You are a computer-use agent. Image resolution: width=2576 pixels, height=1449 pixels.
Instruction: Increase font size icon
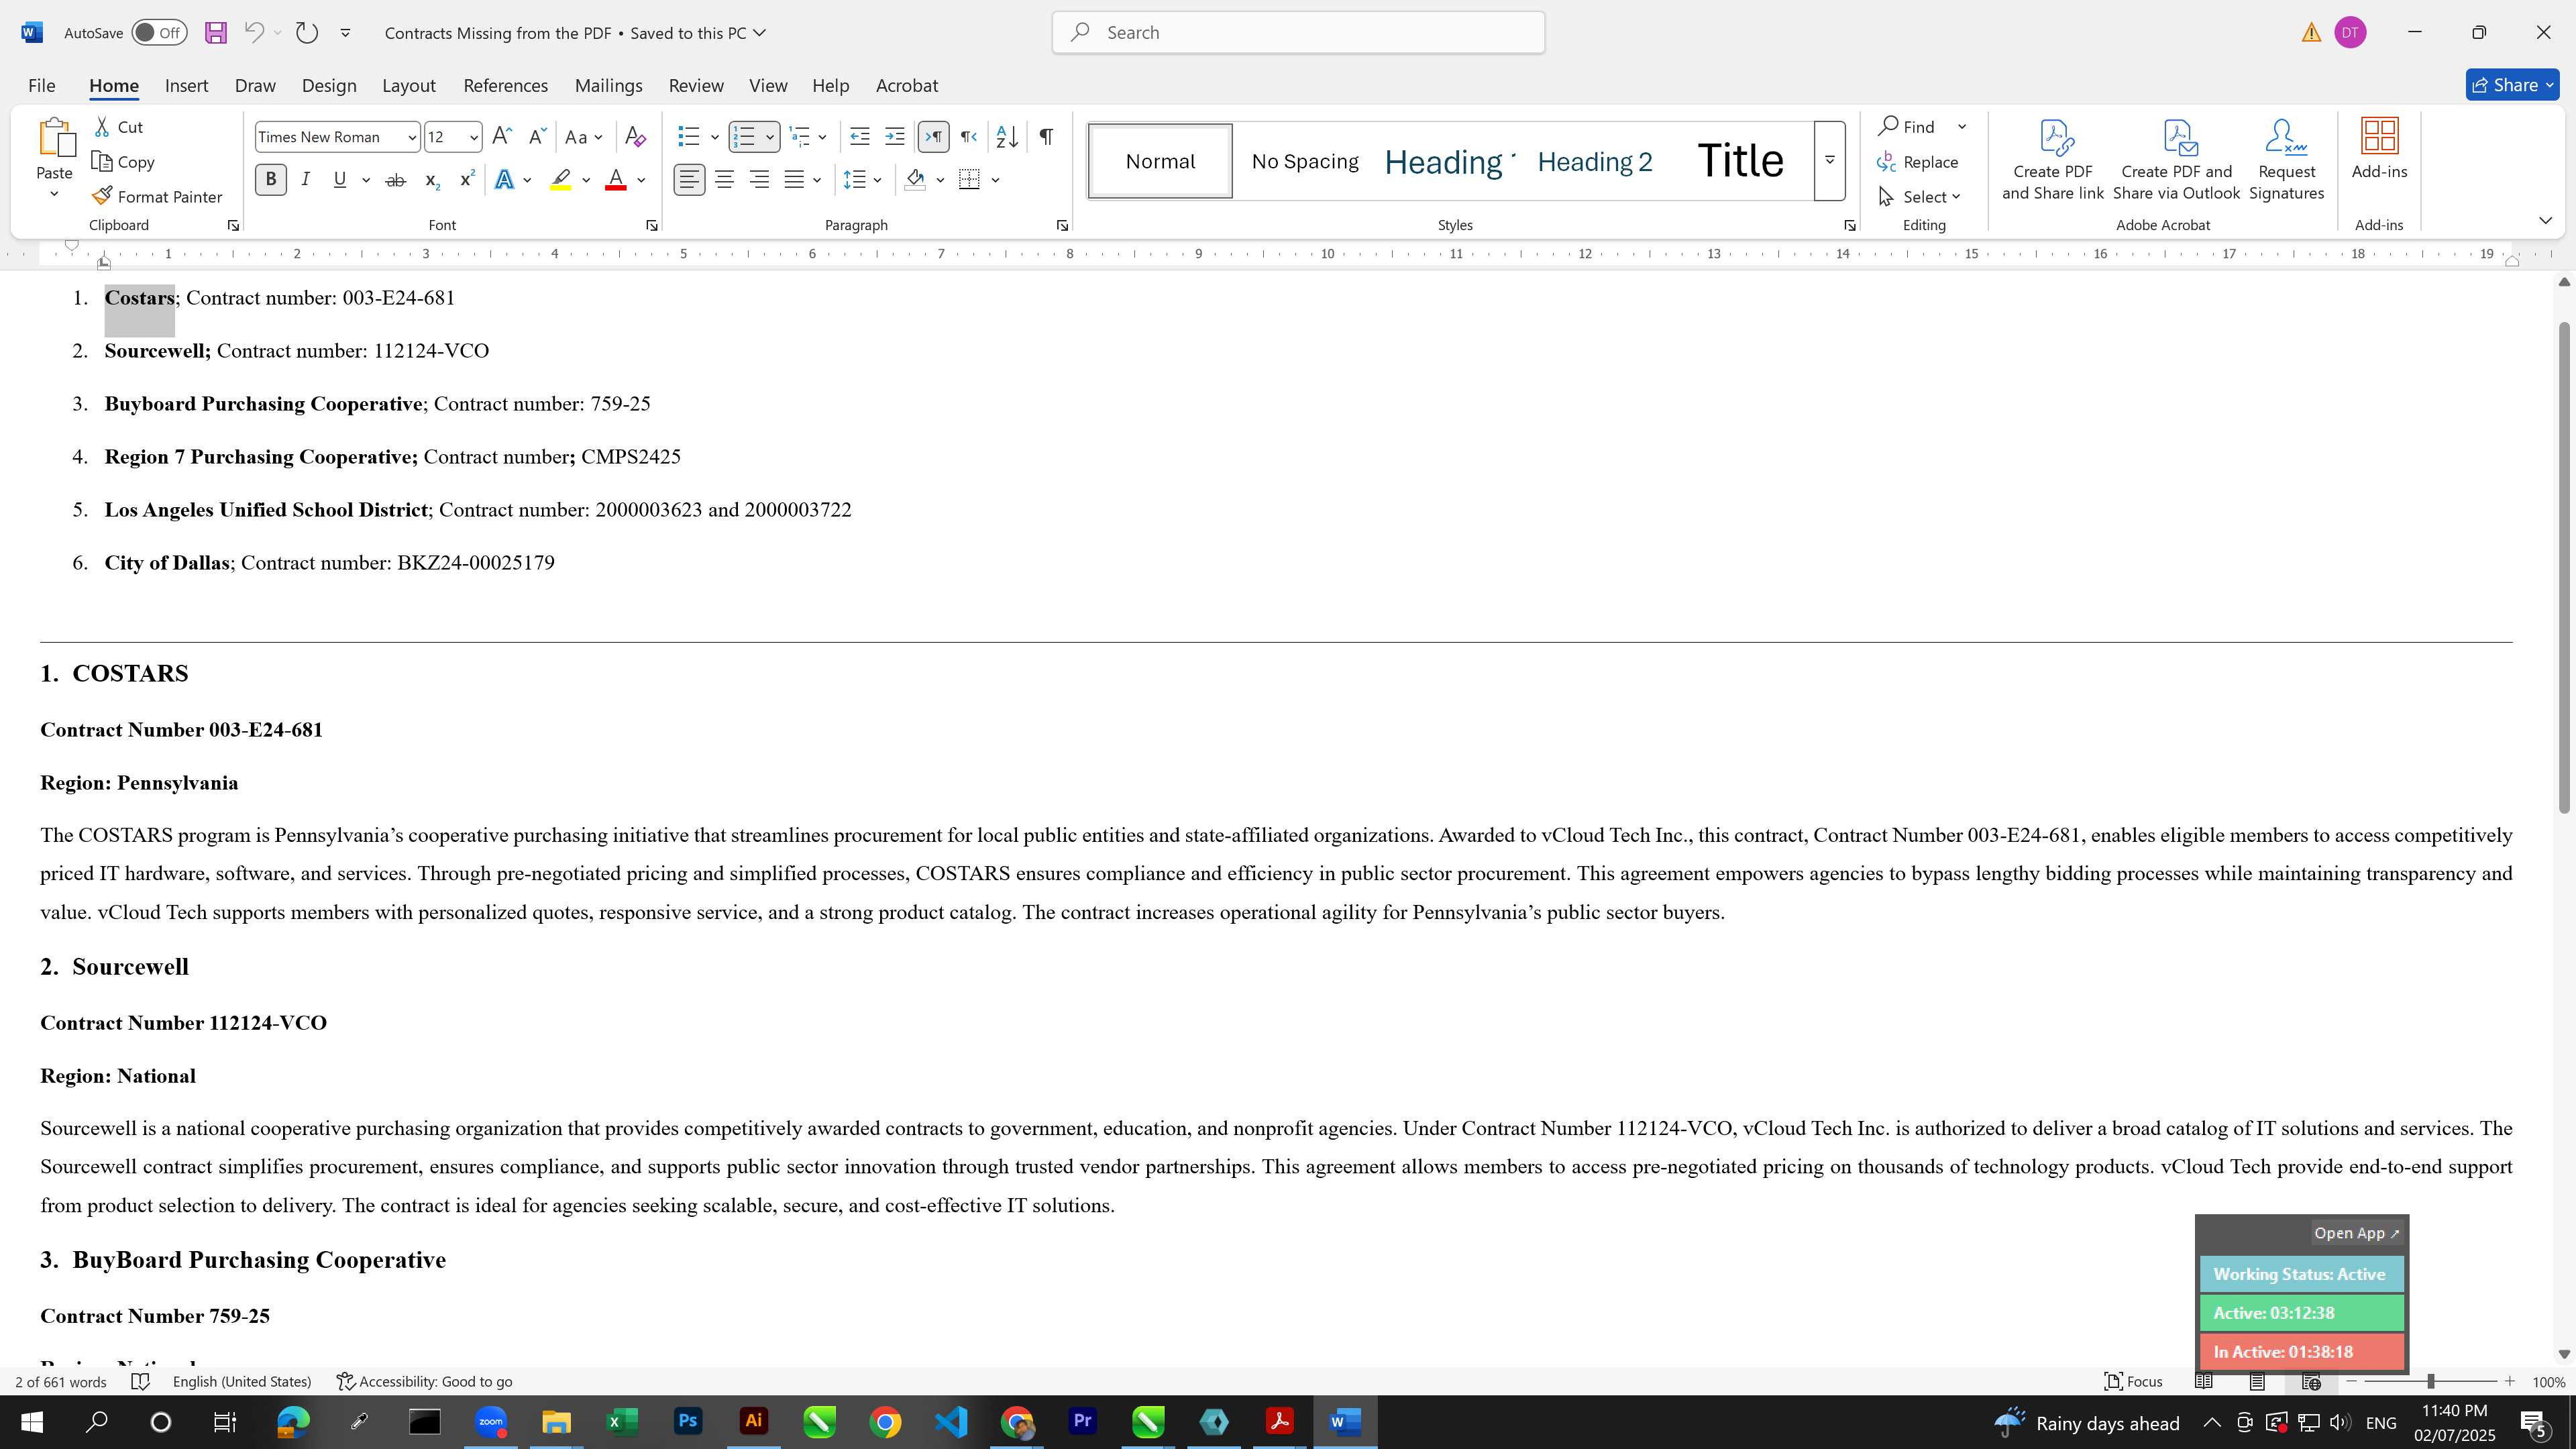coord(502,137)
